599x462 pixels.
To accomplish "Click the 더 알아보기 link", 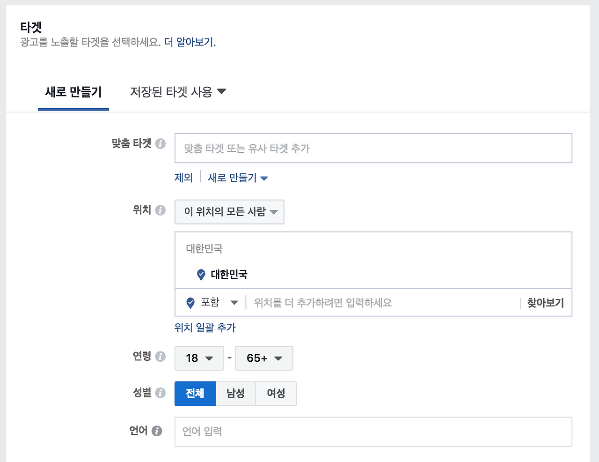I will (190, 42).
